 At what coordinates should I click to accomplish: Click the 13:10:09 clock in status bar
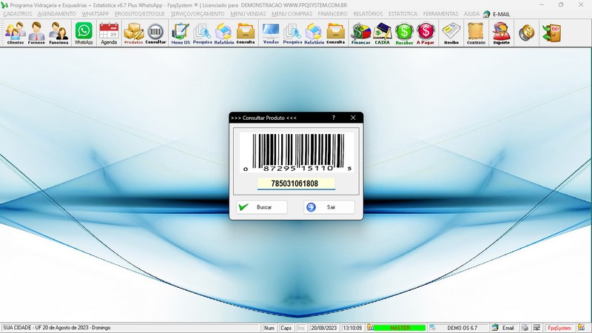point(352,328)
